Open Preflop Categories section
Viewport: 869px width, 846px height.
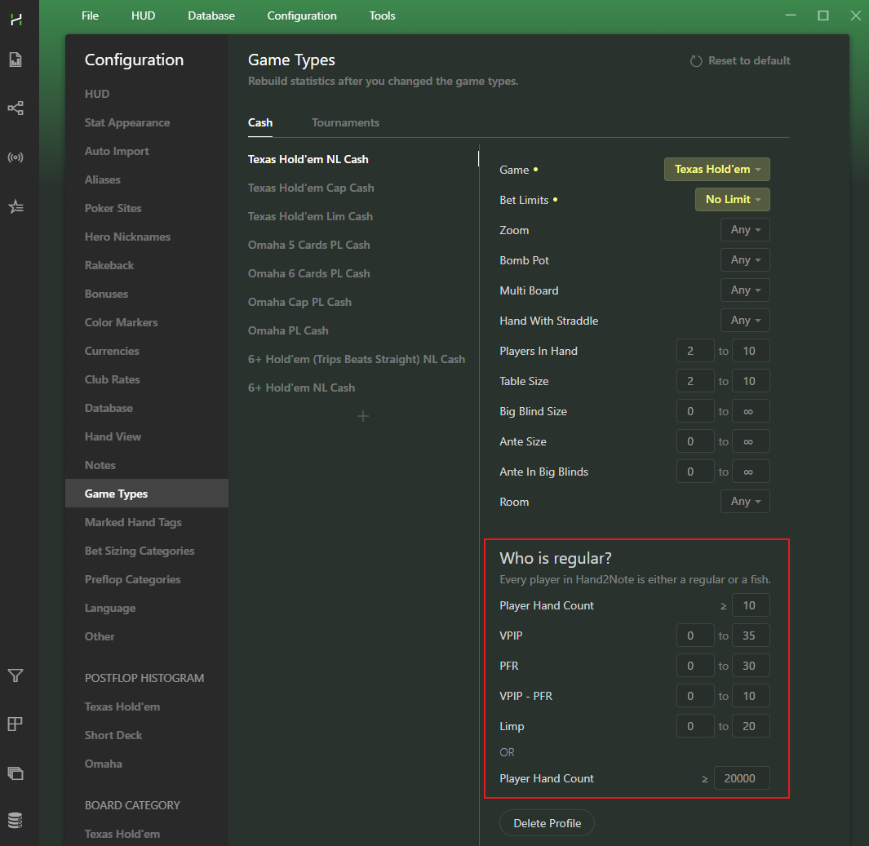coord(132,579)
